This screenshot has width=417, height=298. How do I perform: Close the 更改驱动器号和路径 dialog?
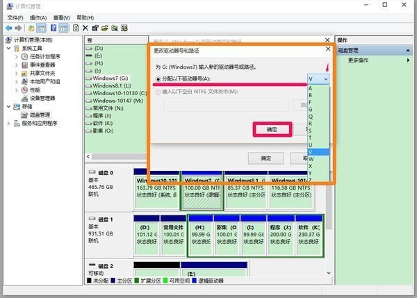(328, 49)
